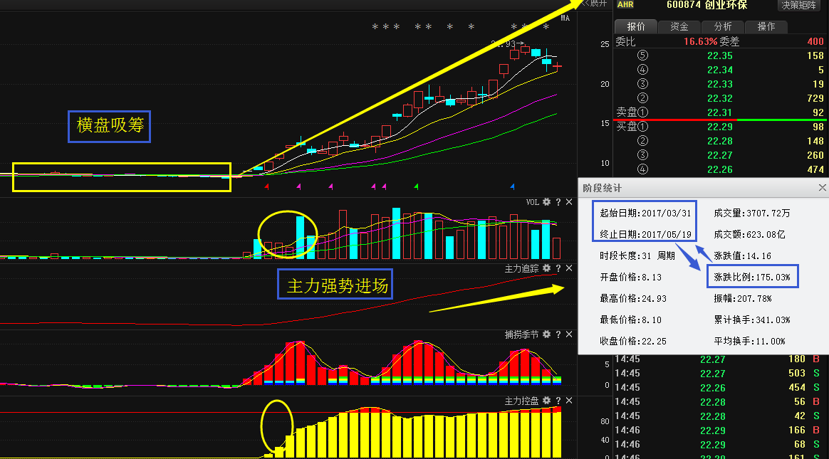Show help for 主力追踪 indicator
The image size is (829, 459).
558,268
